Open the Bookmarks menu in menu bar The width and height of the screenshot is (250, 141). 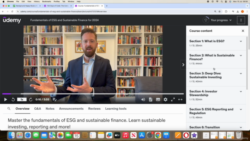46,2
